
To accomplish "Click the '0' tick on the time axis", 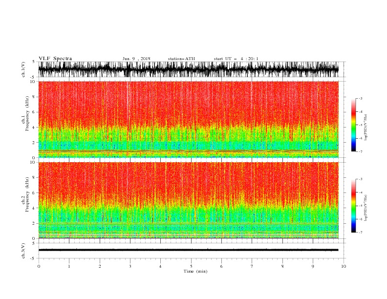I will pyautogui.click(x=39, y=266).
